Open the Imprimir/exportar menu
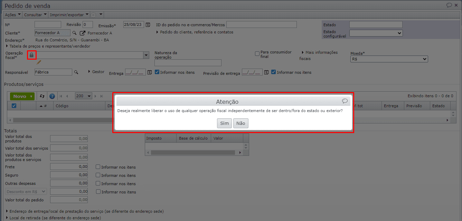462x221 pixels. click(x=69, y=15)
